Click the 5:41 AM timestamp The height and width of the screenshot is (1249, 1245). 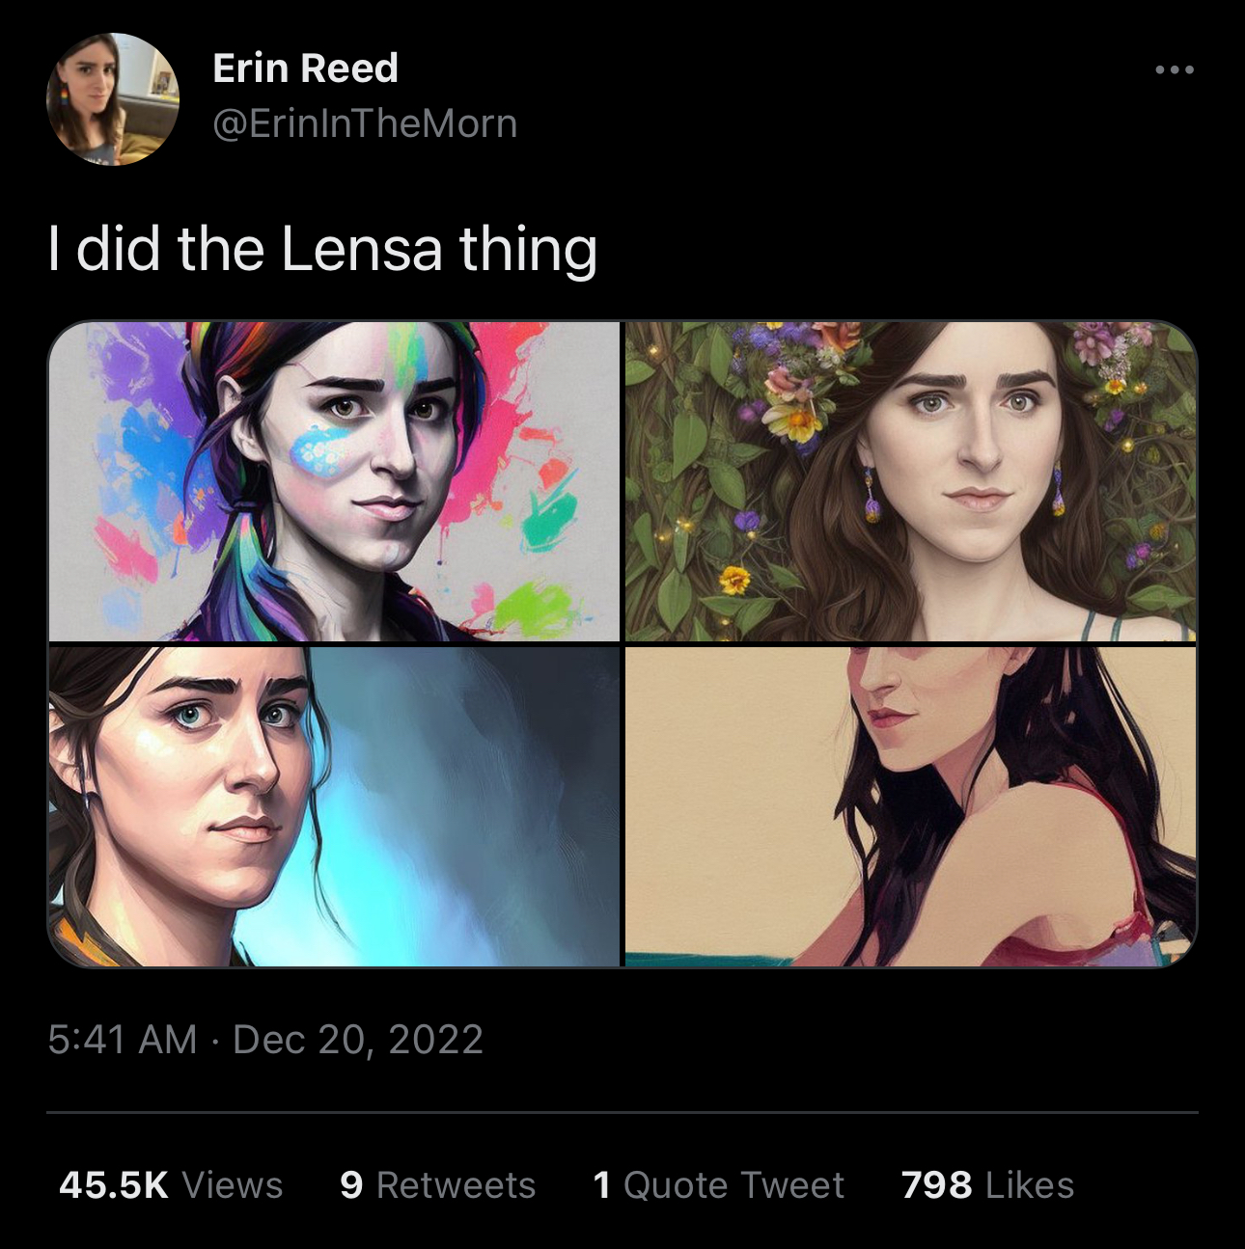[122, 1040]
